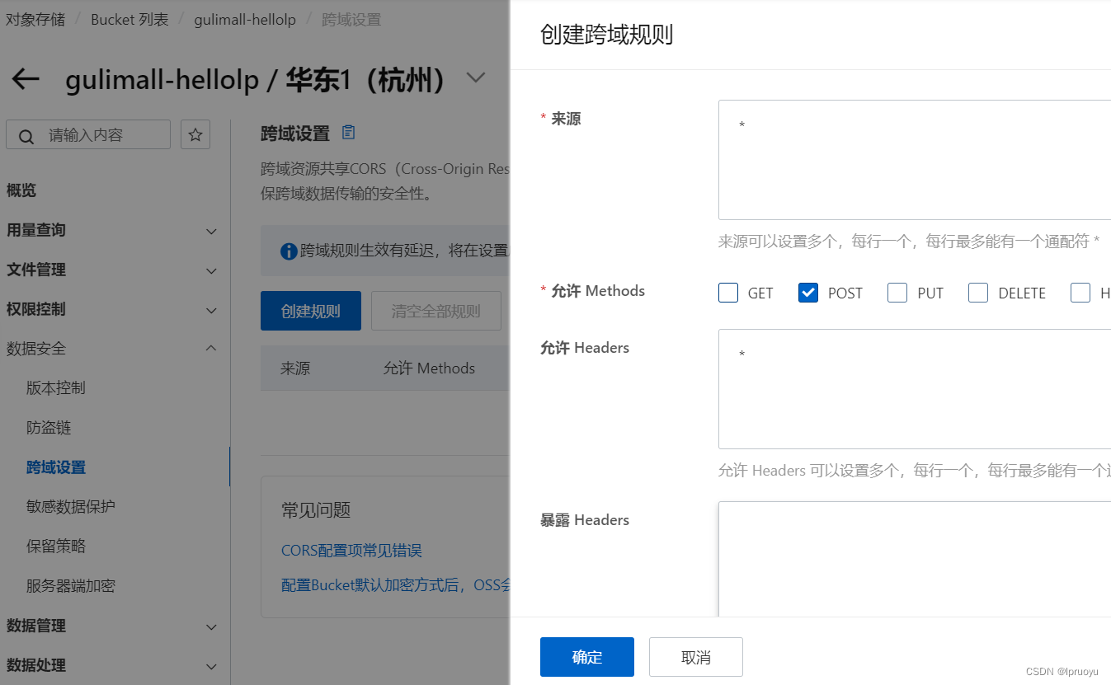The image size is (1111, 685).
Task: Go to gulimall-hellolp breadcrumb
Action: 245,19
